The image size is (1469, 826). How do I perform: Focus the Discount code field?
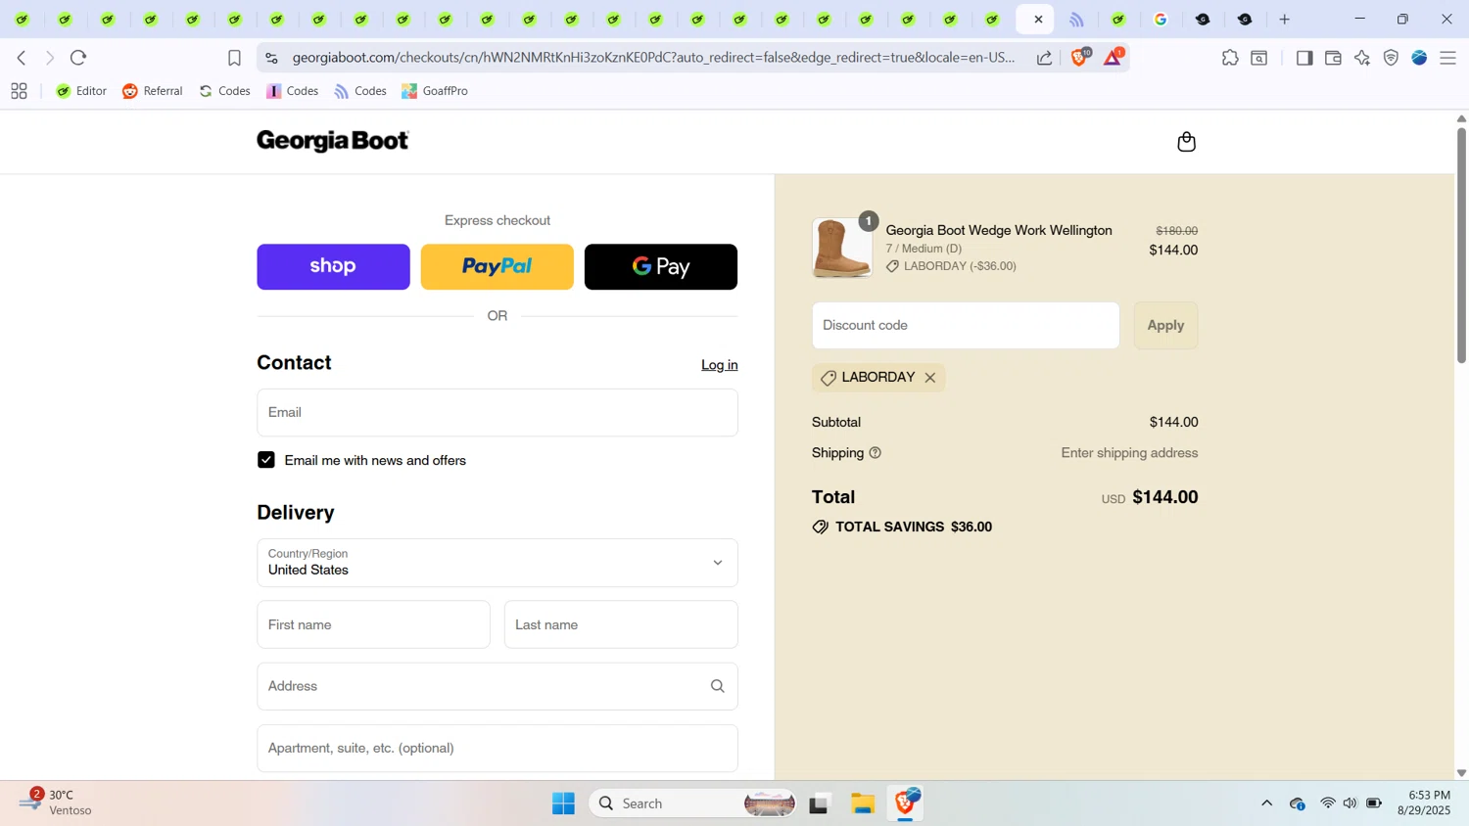point(966,325)
